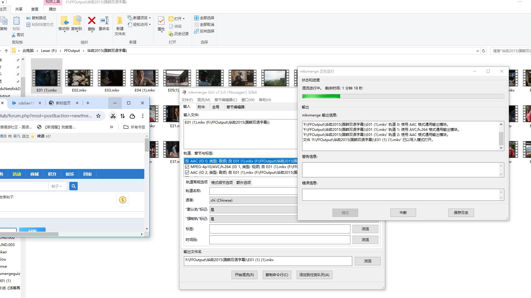Select the E02.mkv video thumbnail
The width and height of the screenshot is (531, 298).
(79, 78)
